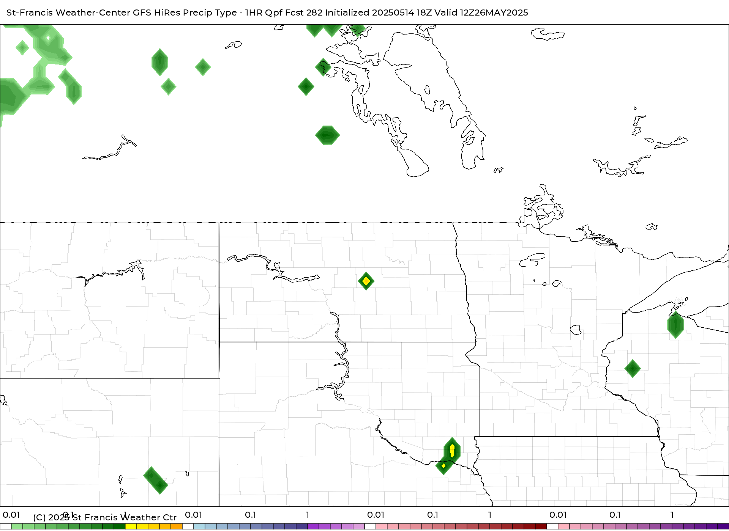Screen dimensions: 729x531
Task: Select the lightest blue legend swatch
Action: [x=199, y=526]
